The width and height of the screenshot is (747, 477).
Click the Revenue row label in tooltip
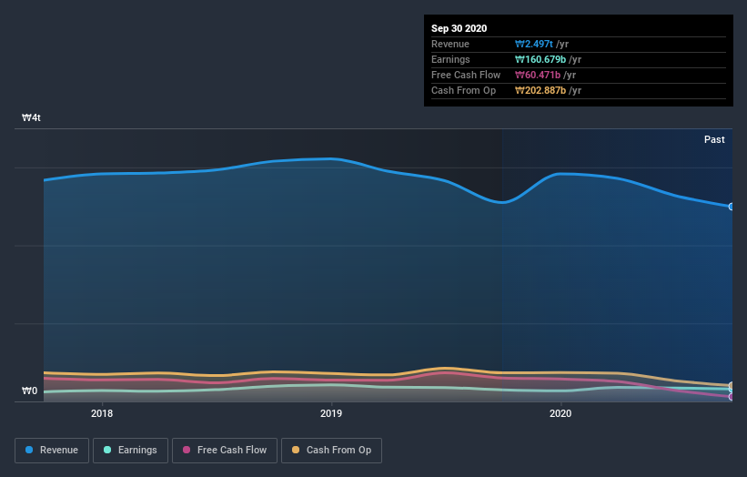tap(450, 44)
